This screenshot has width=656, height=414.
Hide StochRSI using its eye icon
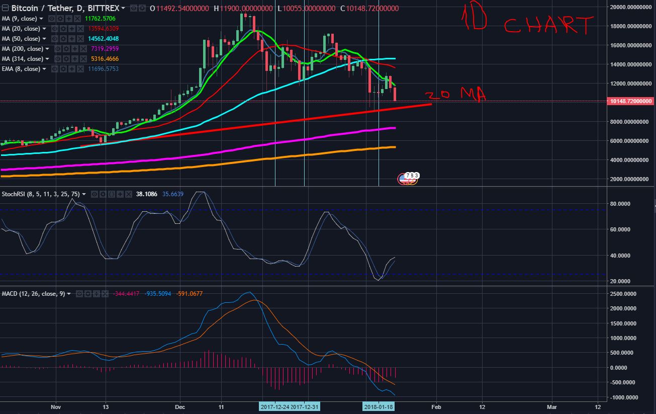(95, 194)
